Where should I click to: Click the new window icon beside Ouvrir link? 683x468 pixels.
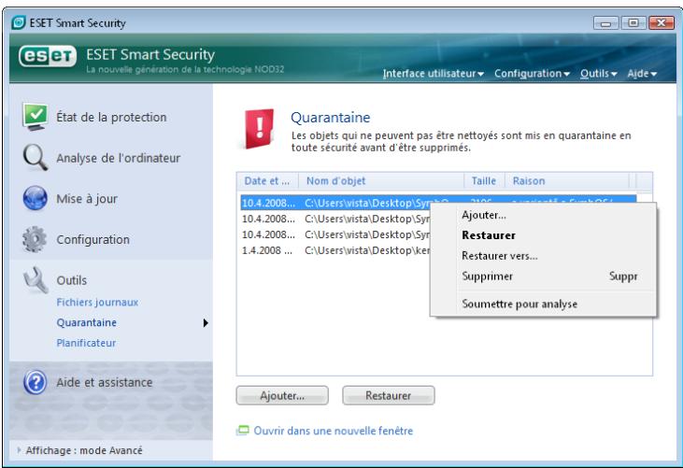tap(242, 431)
